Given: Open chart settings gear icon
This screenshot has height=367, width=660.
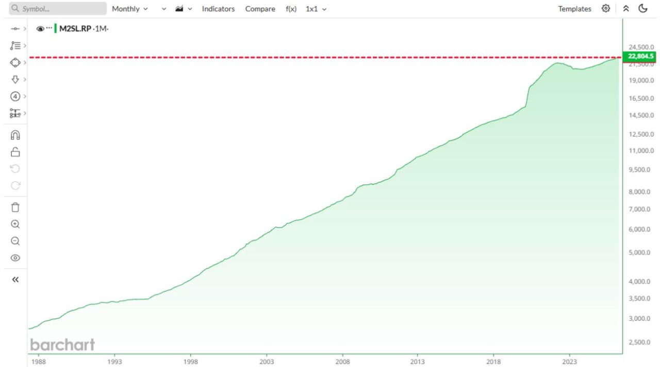Looking at the screenshot, I should click(x=606, y=9).
